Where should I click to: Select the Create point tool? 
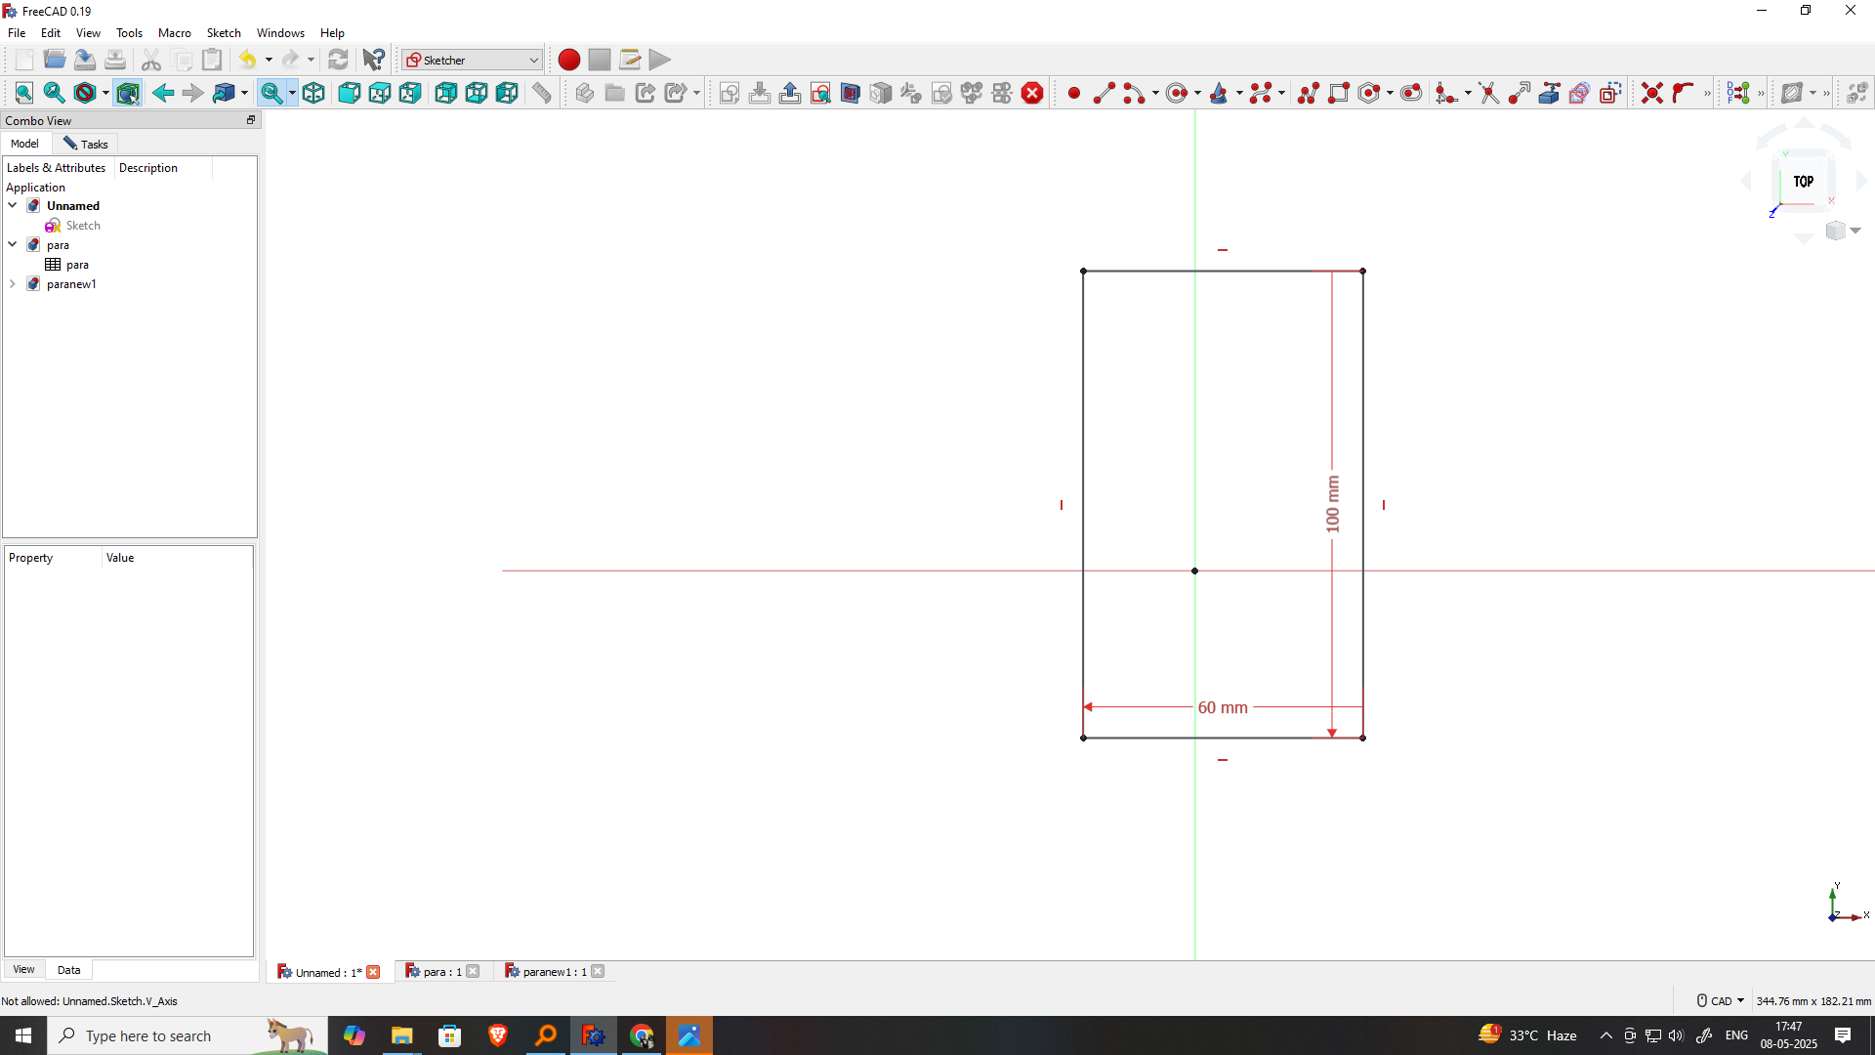point(1074,94)
